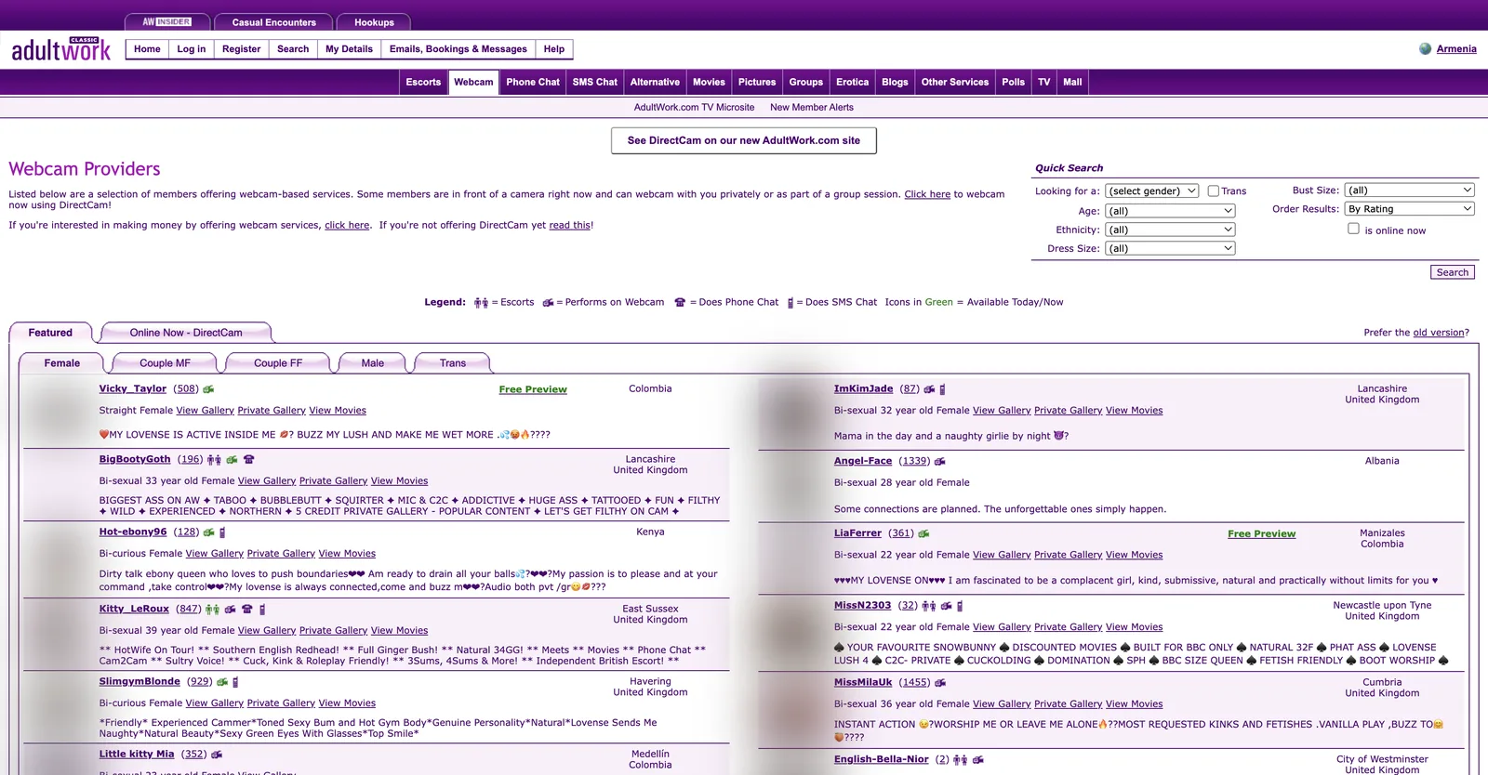Image resolution: width=1488 pixels, height=775 pixels.
Task: Click webcam icon next to Vicky_Taylor
Action: click(208, 389)
